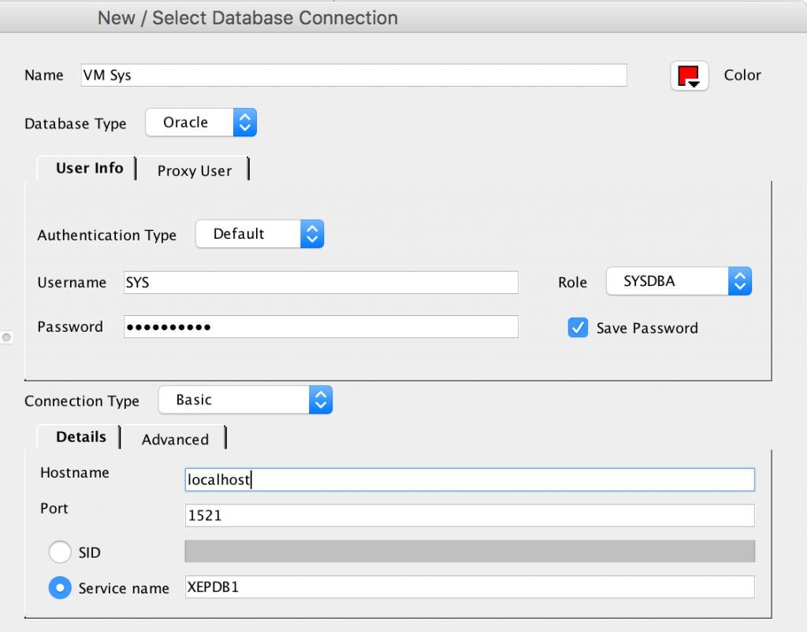Uncheck the Save Password checkbox
The height and width of the screenshot is (632, 807).
(x=578, y=328)
